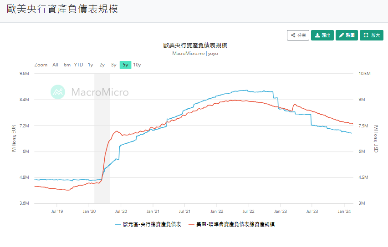
Task: Click the 分享 share button
Action: [298, 35]
